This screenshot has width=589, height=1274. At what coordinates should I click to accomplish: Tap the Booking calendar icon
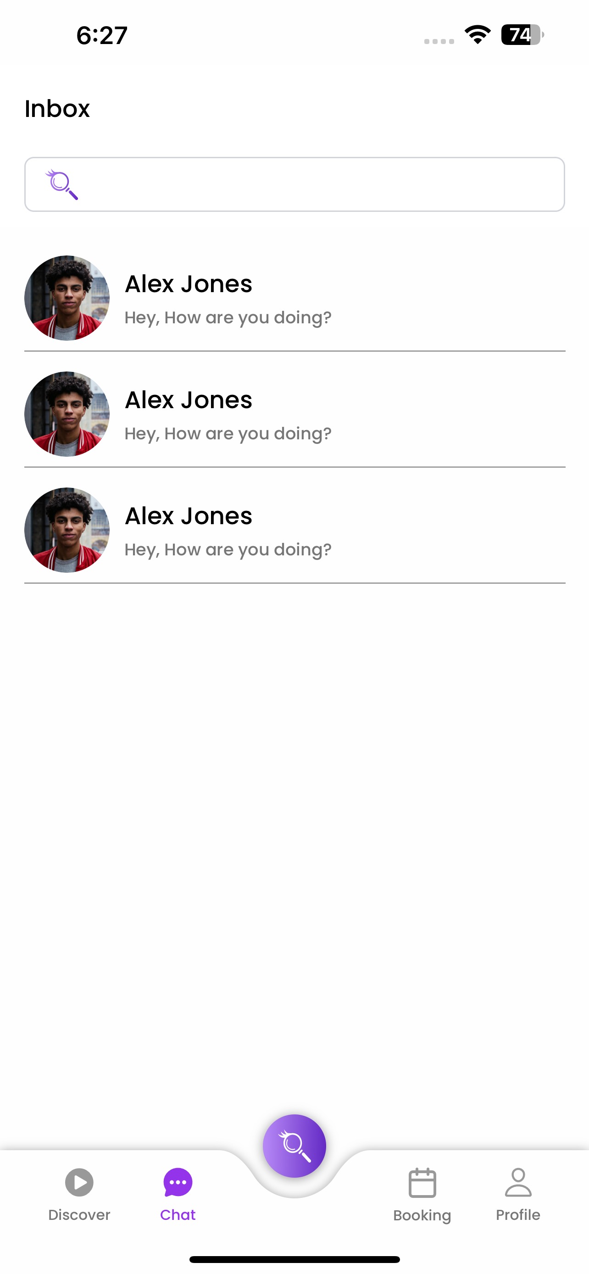click(422, 1182)
